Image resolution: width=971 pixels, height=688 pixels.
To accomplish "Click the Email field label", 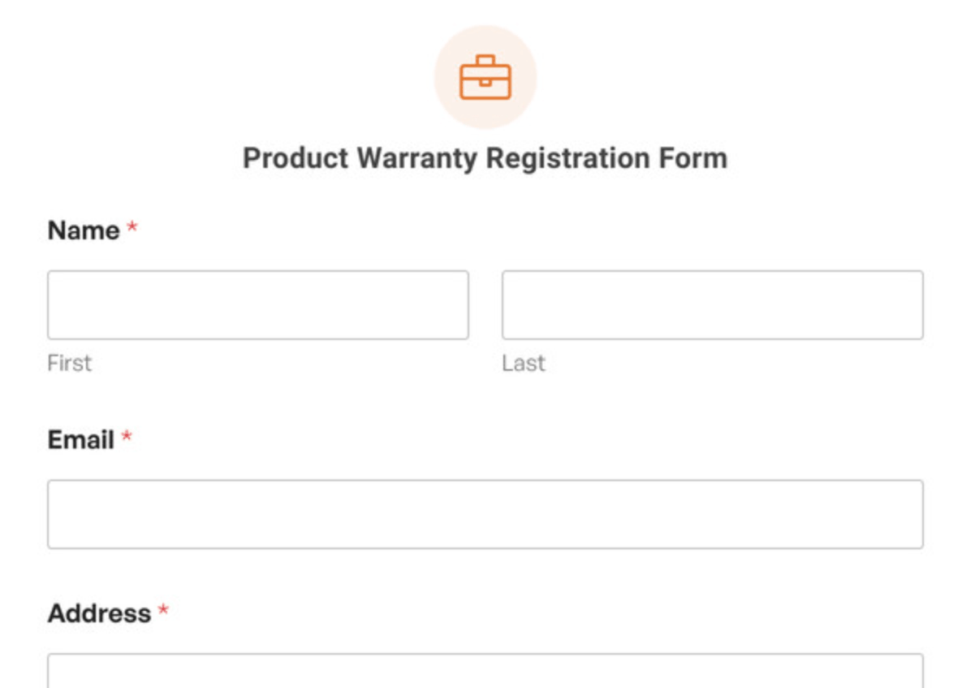I will point(81,440).
